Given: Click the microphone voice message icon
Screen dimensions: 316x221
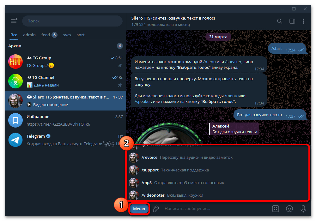Looking at the screenshot, I should [x=303, y=209].
